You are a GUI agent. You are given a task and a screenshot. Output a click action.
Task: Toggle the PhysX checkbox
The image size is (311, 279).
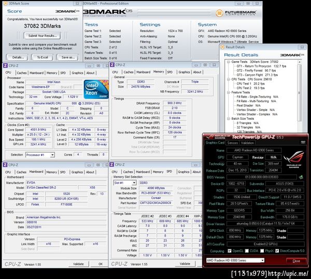tap(262, 250)
